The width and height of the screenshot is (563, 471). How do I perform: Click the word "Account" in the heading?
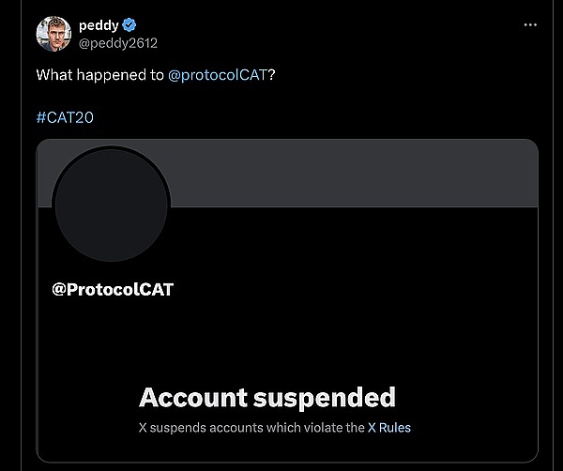click(x=192, y=397)
